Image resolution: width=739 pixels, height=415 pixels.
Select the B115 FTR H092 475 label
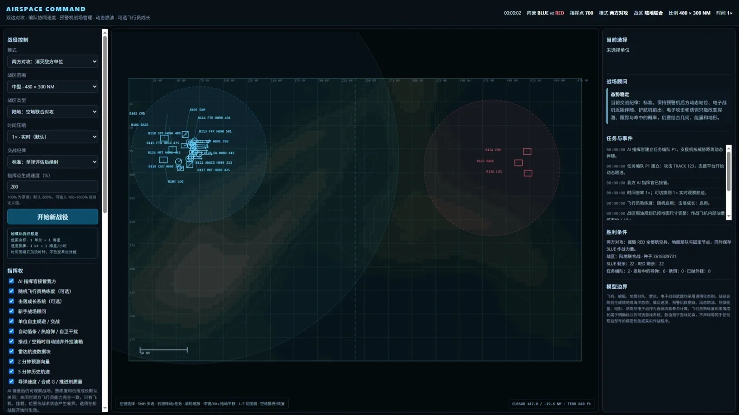click(x=163, y=143)
